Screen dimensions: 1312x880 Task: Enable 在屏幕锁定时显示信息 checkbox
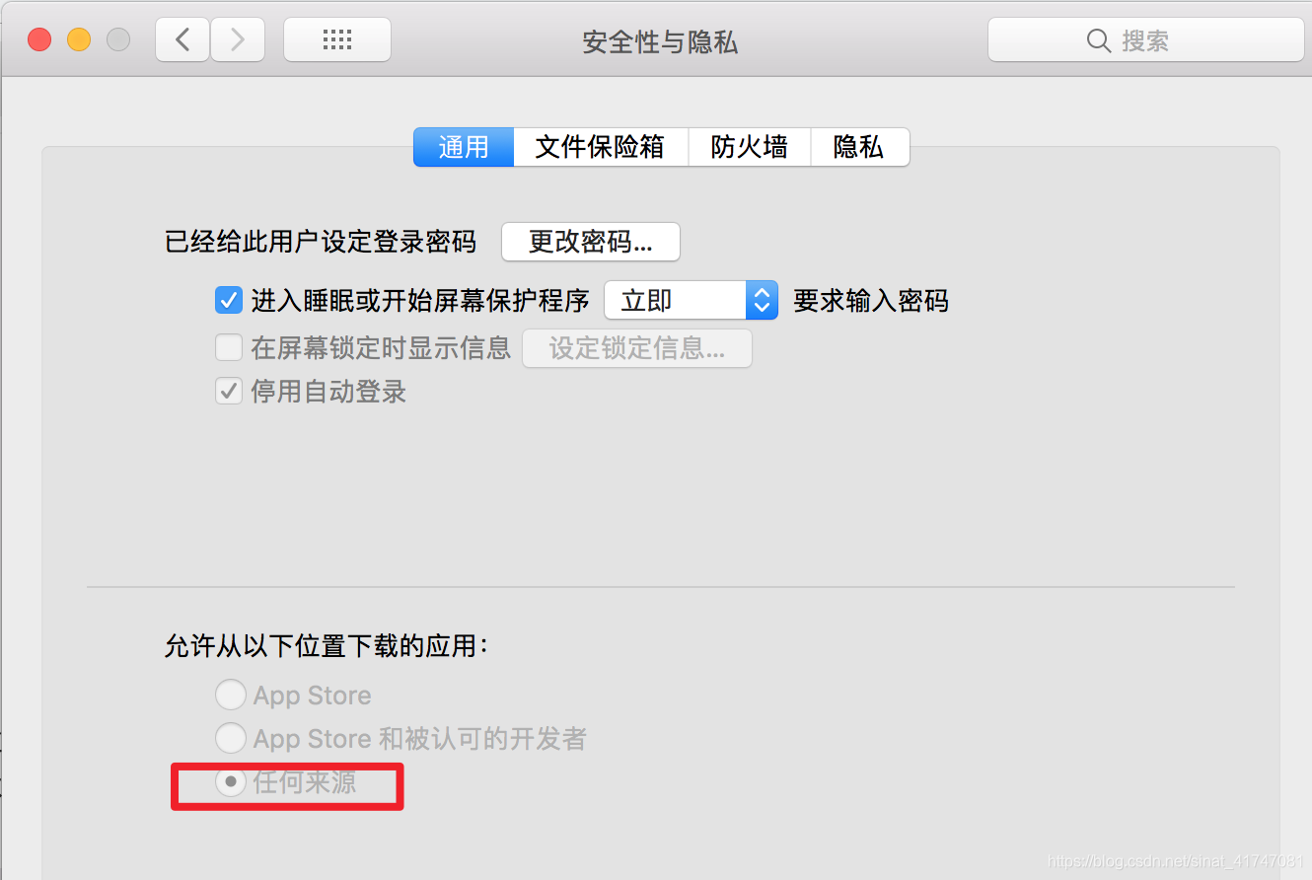pos(229,347)
